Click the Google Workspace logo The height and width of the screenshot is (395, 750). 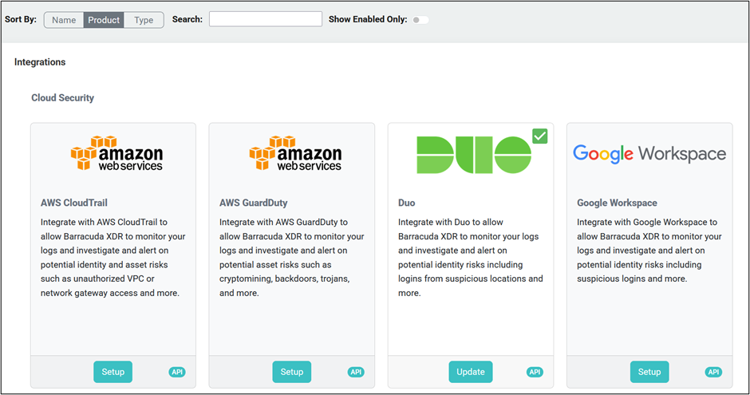649,153
